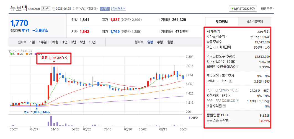
Task: Select the 월봉 monthly candle chart
Action: [170, 42]
